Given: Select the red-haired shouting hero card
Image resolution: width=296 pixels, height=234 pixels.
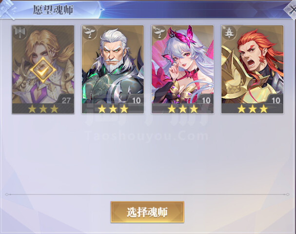Looking at the screenshot, I should pos(252,69).
